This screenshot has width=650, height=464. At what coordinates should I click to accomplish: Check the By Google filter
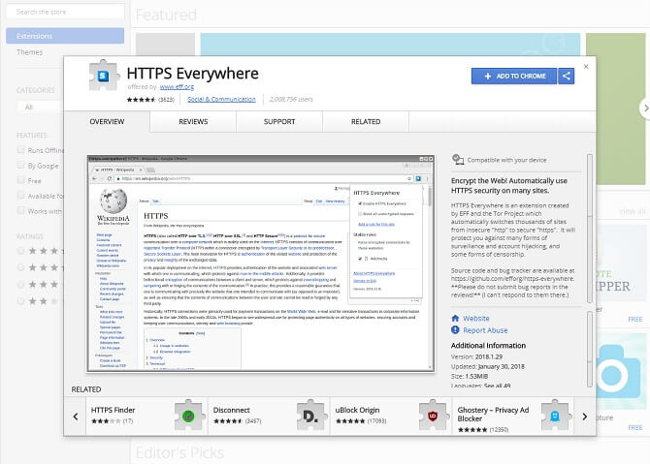(x=22, y=166)
